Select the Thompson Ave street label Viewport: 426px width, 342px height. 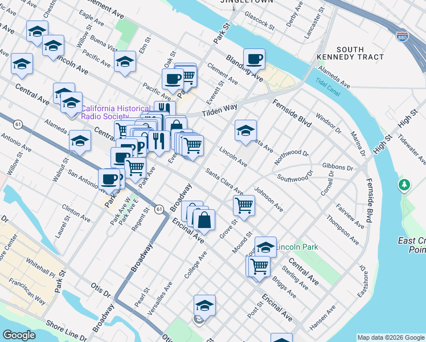343,230
